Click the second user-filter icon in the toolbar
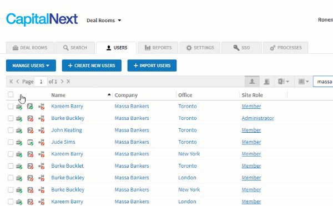This screenshot has width=333, height=206. 266,82
